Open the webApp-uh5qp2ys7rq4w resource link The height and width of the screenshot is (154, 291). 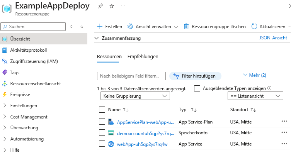[142, 144]
